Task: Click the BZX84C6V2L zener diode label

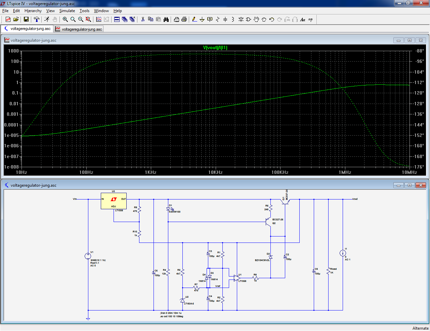Action: (262, 260)
